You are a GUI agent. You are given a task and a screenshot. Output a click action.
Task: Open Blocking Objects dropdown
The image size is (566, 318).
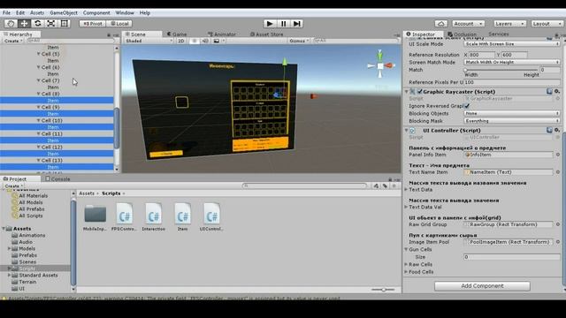coord(511,113)
